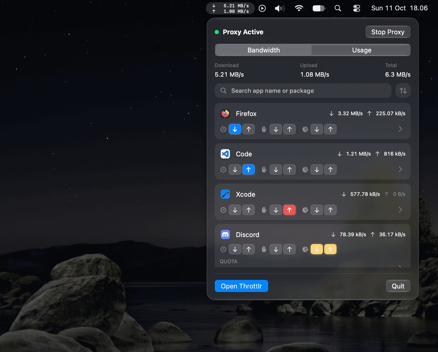Screen dimensions: 438x352
Task: Switch to the Bandwidth tab
Action: 263,50
